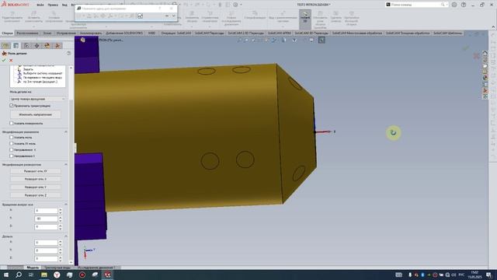Click the help icon beside the panel title

(69, 54)
